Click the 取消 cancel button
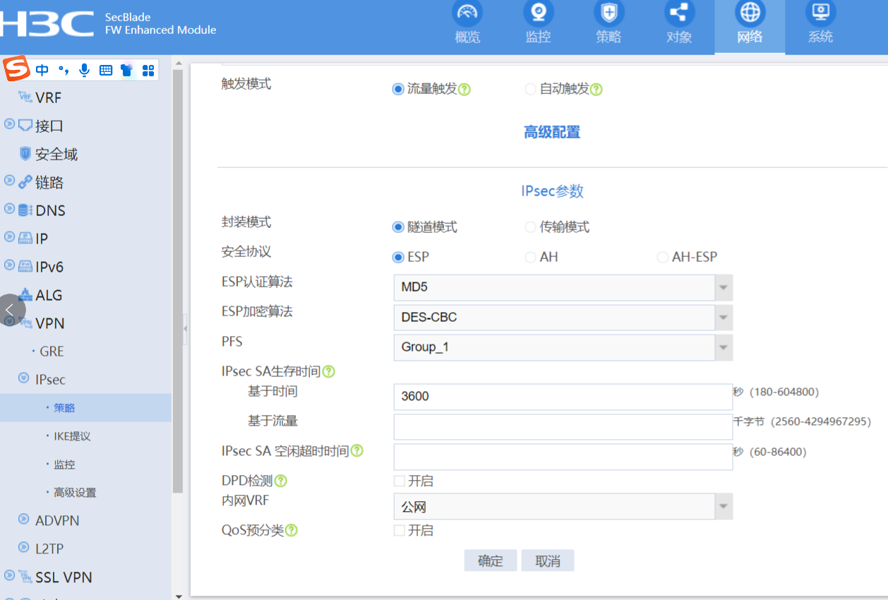The height and width of the screenshot is (600, 888). pyautogui.click(x=548, y=560)
